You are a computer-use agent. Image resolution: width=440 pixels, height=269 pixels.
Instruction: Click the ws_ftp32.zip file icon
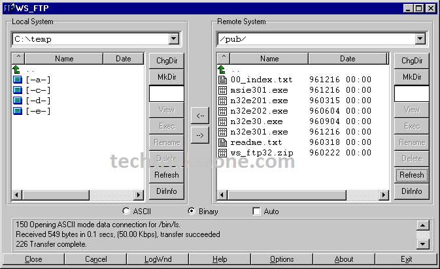click(222, 153)
